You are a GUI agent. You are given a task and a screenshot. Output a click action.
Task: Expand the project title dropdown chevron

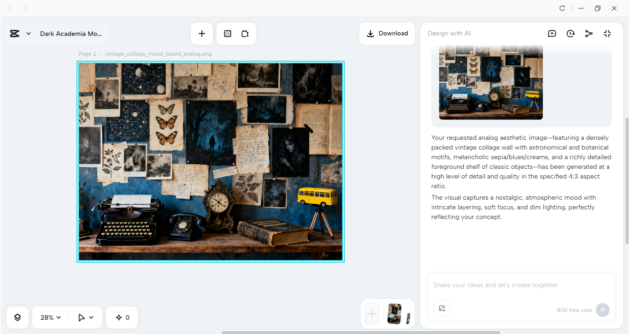tap(28, 33)
